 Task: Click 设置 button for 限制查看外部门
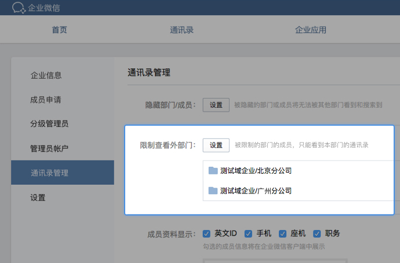point(216,145)
